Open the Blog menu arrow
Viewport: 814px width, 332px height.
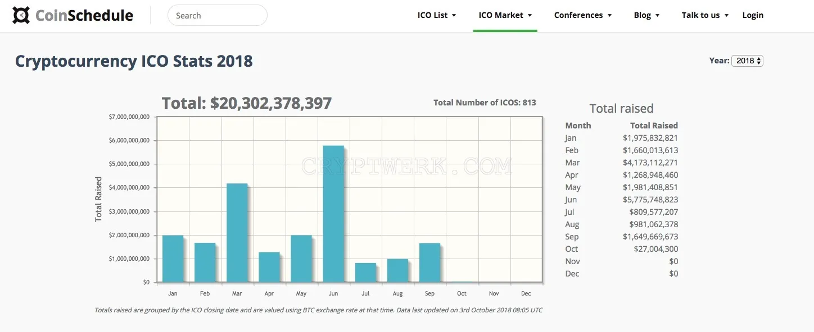(657, 16)
